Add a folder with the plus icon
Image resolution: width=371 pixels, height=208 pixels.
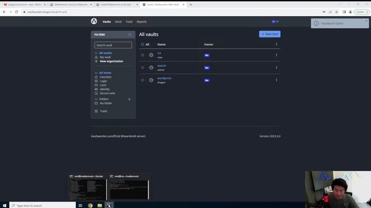tap(129, 99)
